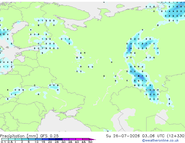Click the legend label "0.5"

click(x=10, y=142)
